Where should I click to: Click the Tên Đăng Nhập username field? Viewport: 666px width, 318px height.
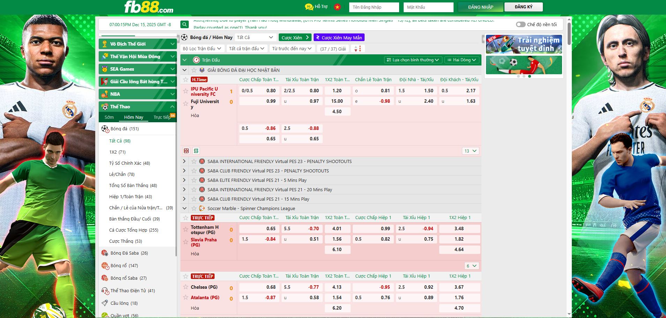[x=374, y=7]
